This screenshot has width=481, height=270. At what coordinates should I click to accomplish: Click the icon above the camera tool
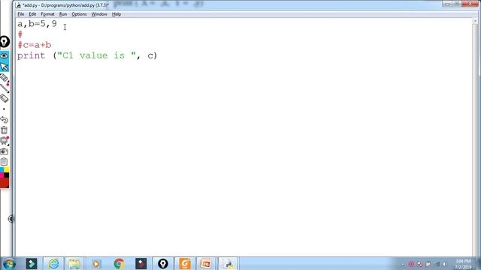[x=5, y=140]
